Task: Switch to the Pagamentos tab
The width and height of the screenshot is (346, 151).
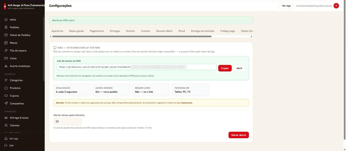Action: (97, 31)
